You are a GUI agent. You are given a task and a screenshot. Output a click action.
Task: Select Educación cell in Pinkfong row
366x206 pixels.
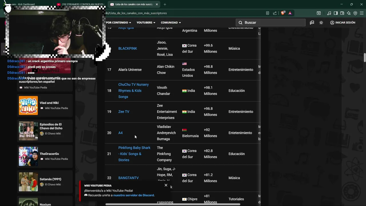pyautogui.click(x=236, y=154)
